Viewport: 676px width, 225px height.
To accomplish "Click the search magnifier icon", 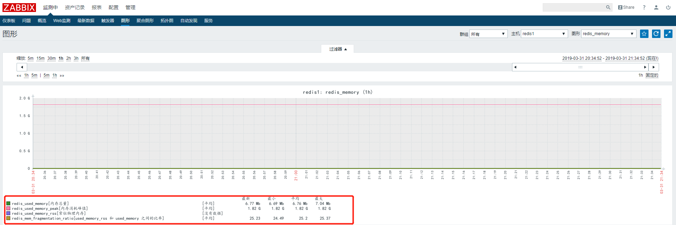I will (608, 7).
